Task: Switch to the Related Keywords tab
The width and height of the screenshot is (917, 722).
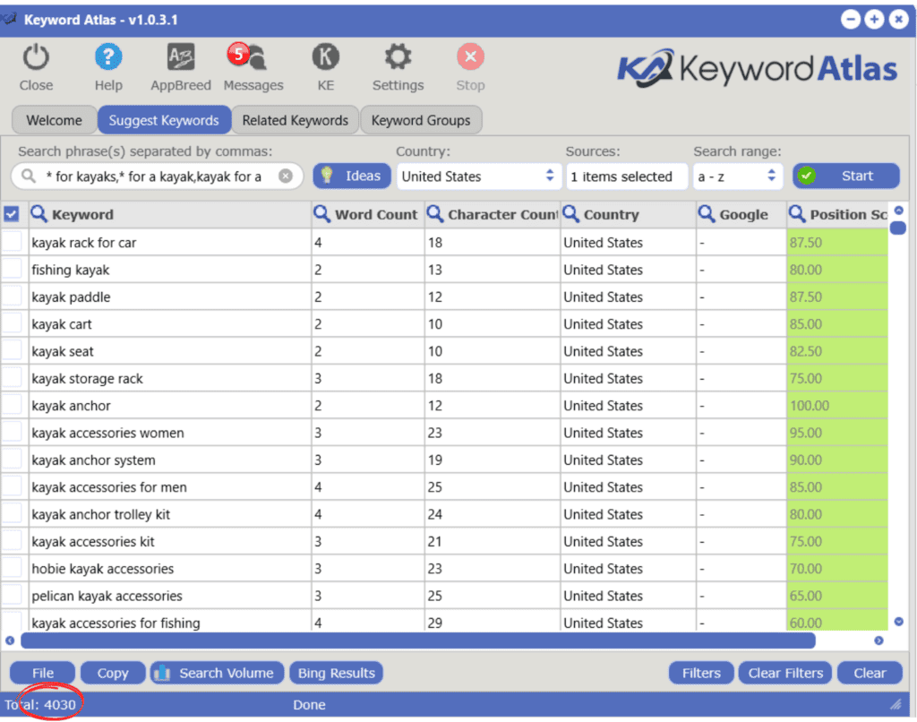Action: (295, 120)
